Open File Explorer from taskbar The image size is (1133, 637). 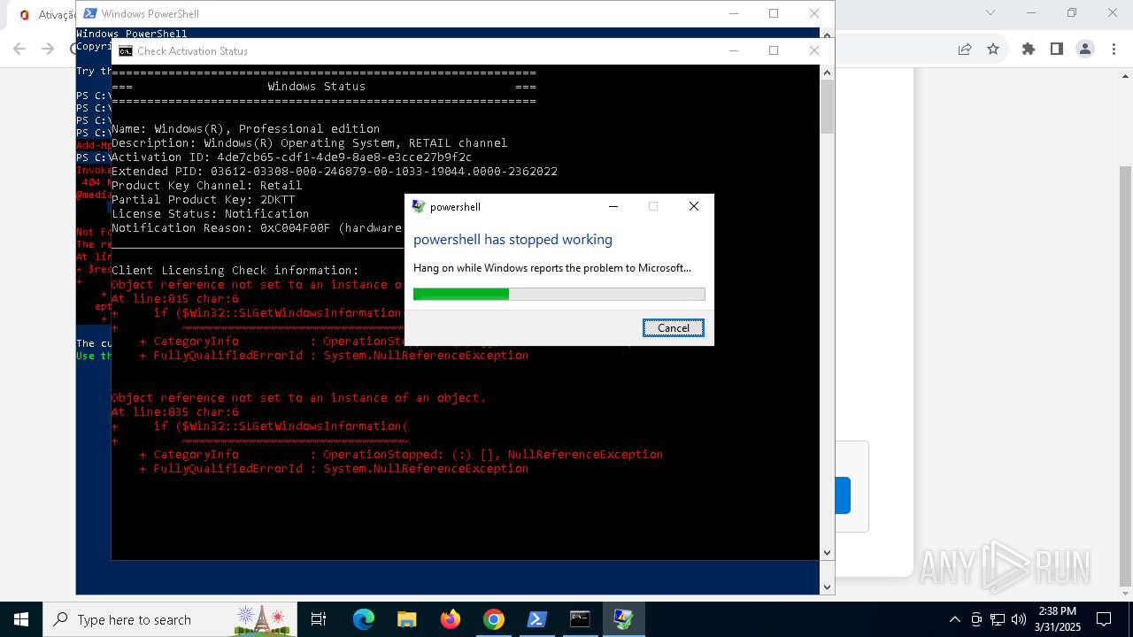coord(407,619)
